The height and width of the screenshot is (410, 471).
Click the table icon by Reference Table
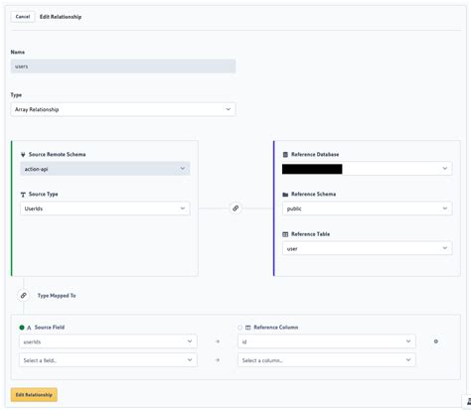pyautogui.click(x=285, y=234)
